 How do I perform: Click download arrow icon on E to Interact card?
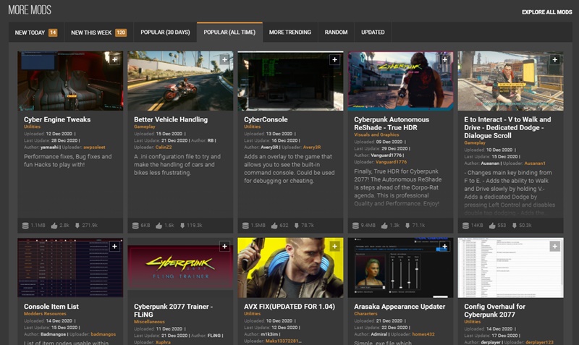(514, 226)
